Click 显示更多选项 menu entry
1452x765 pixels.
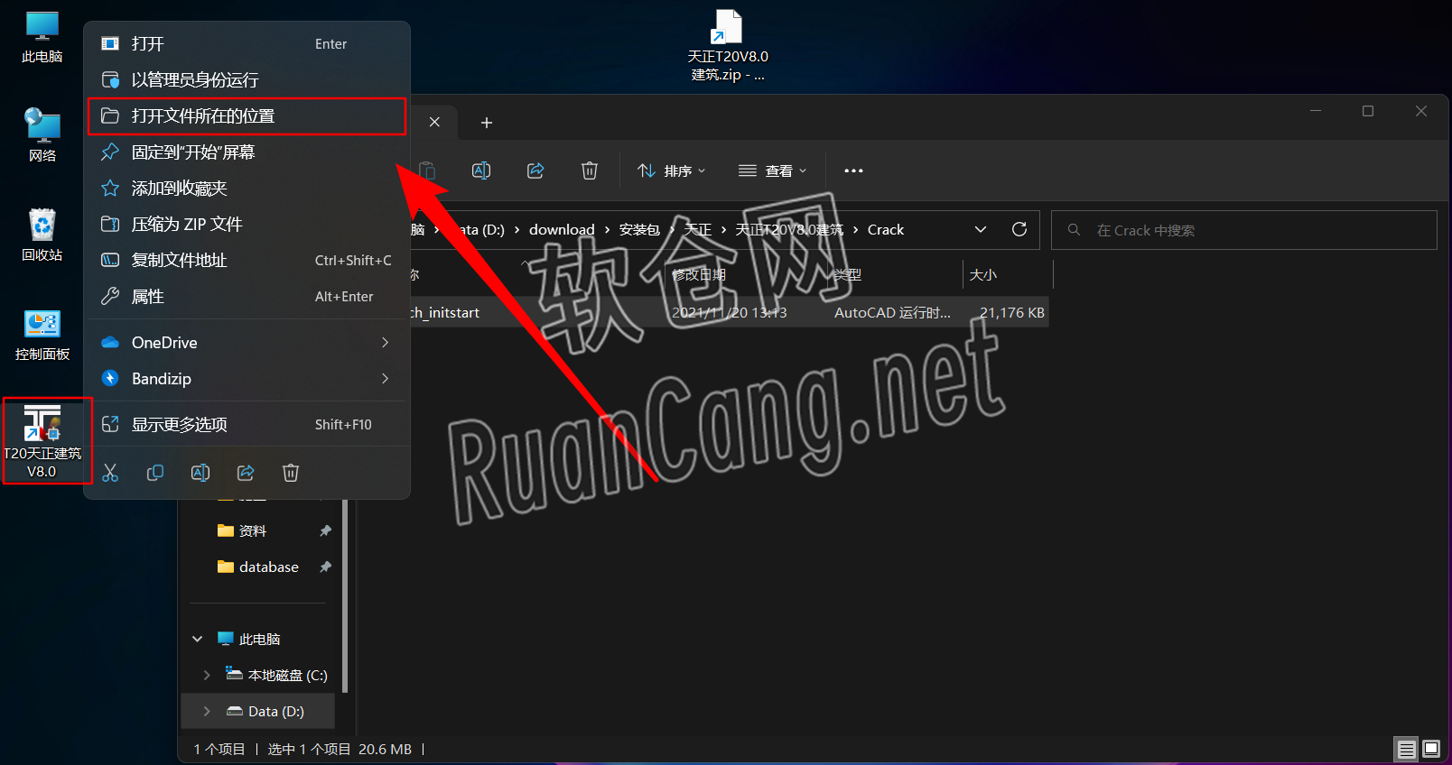pyautogui.click(x=247, y=424)
